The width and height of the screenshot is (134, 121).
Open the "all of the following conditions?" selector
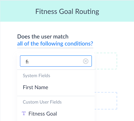55,44
